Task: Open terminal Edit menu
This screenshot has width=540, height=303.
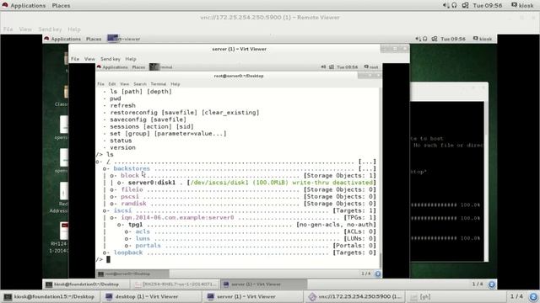Action: tap(112, 84)
